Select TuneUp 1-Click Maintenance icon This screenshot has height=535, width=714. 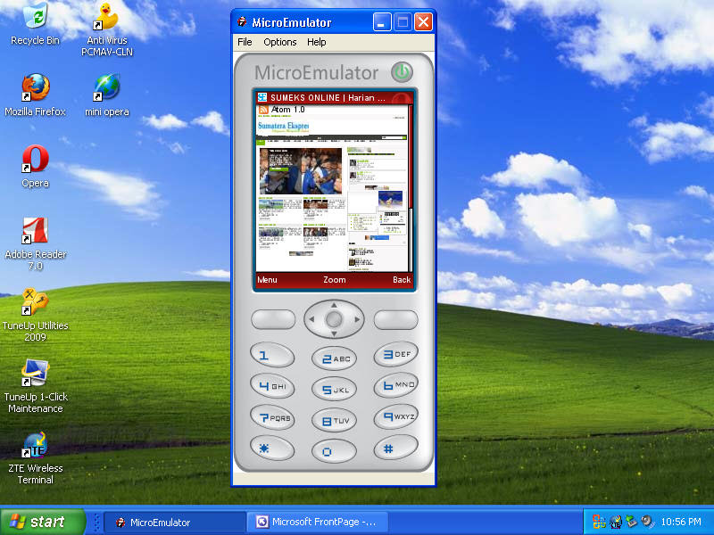35,386
